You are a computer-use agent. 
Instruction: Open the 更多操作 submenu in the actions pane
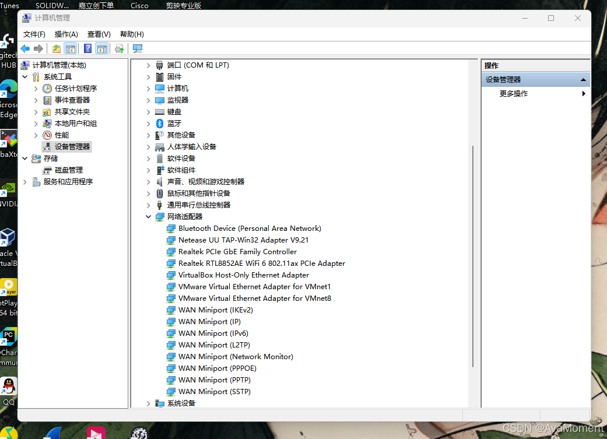click(x=536, y=94)
